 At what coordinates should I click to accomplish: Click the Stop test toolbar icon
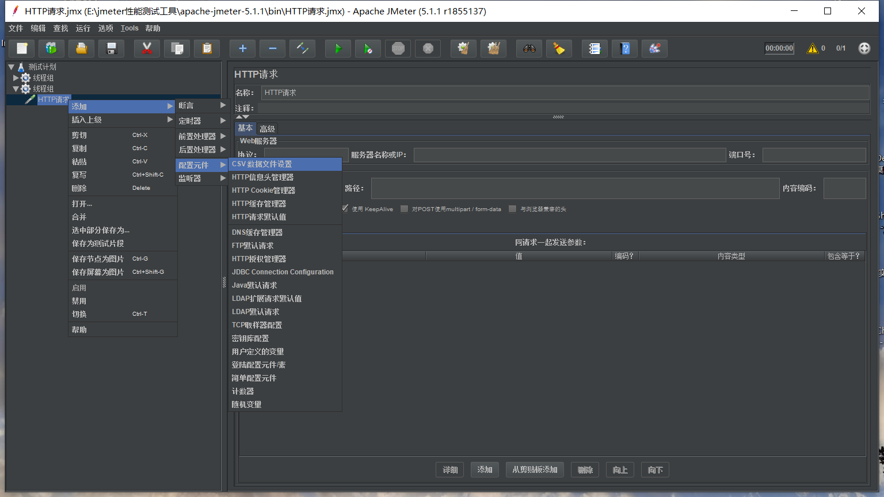pyautogui.click(x=398, y=48)
